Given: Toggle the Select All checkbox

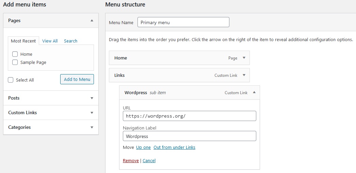Looking at the screenshot, I should pyautogui.click(x=11, y=80).
